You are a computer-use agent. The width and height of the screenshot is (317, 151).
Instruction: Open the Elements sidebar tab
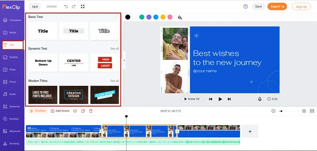12,106
